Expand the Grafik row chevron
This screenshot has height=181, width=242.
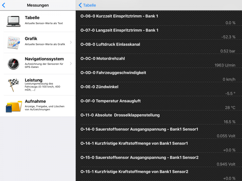tap(71, 42)
